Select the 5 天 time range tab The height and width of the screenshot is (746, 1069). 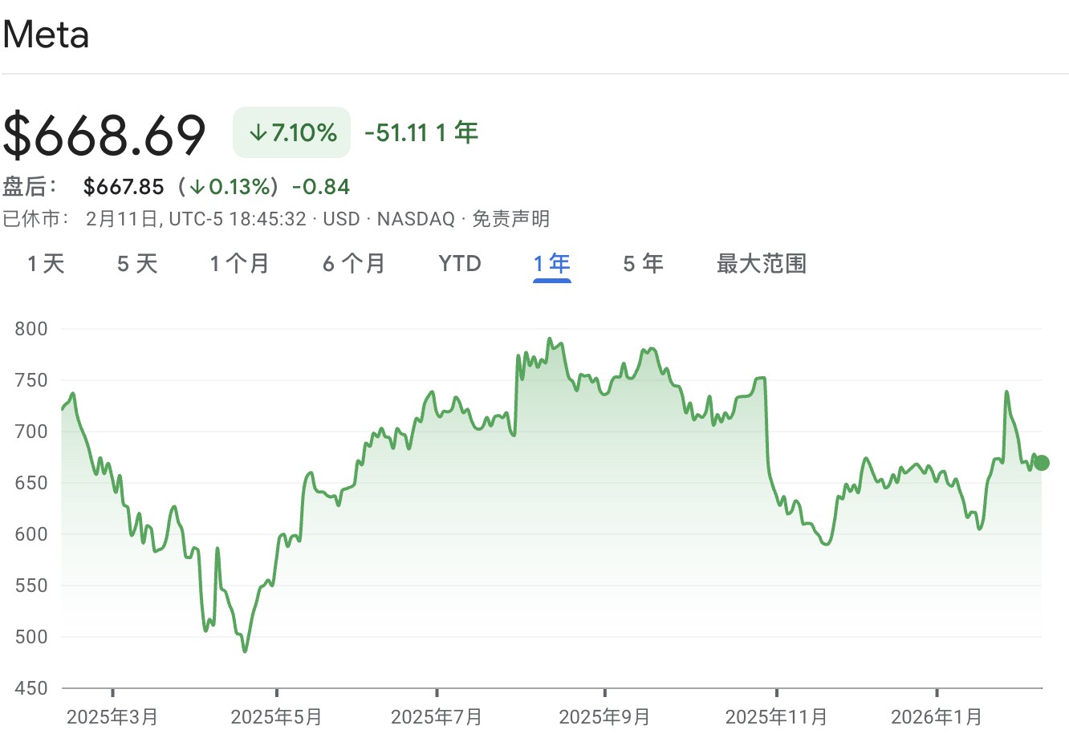pyautogui.click(x=137, y=263)
